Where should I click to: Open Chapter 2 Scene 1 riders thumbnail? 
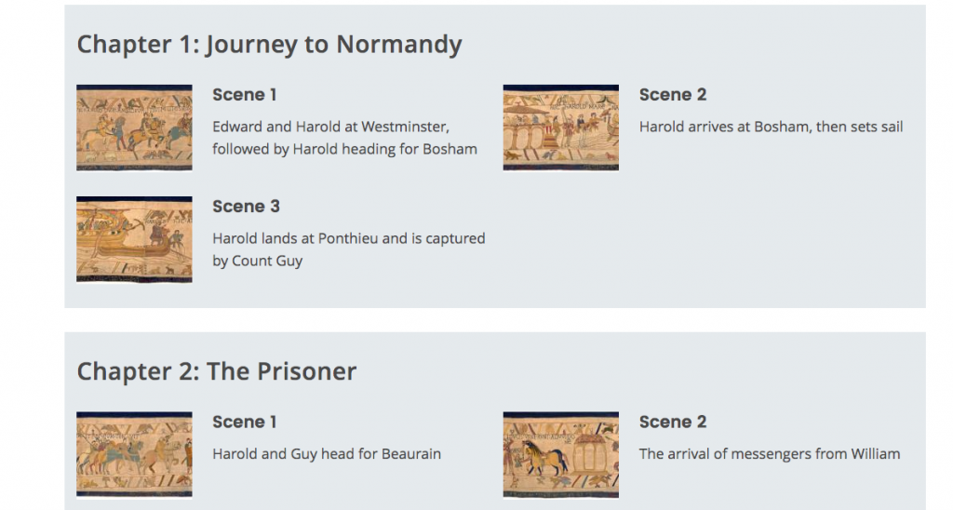(134, 455)
